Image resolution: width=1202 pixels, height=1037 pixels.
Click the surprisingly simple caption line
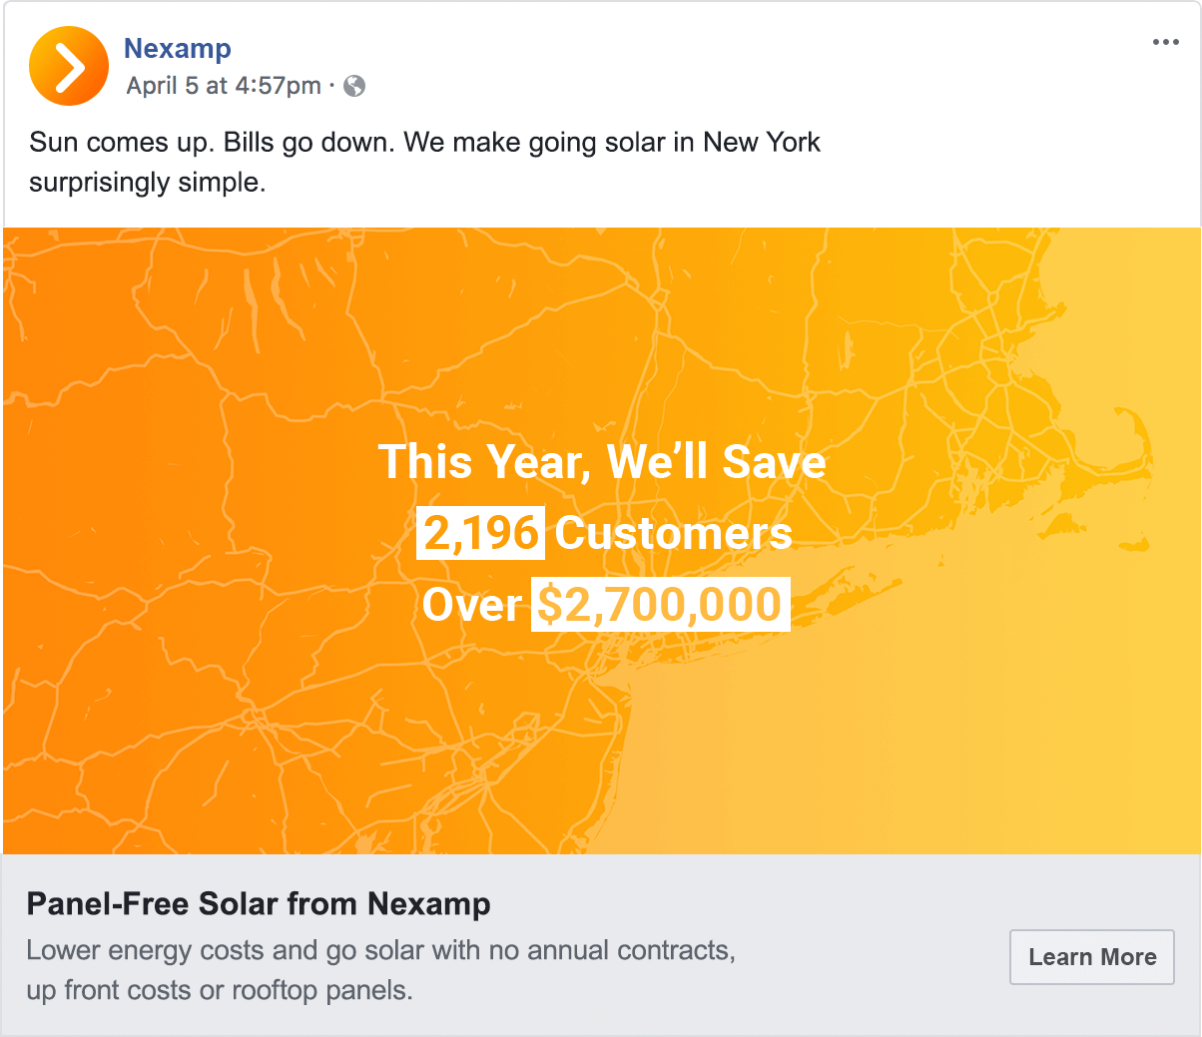(148, 184)
